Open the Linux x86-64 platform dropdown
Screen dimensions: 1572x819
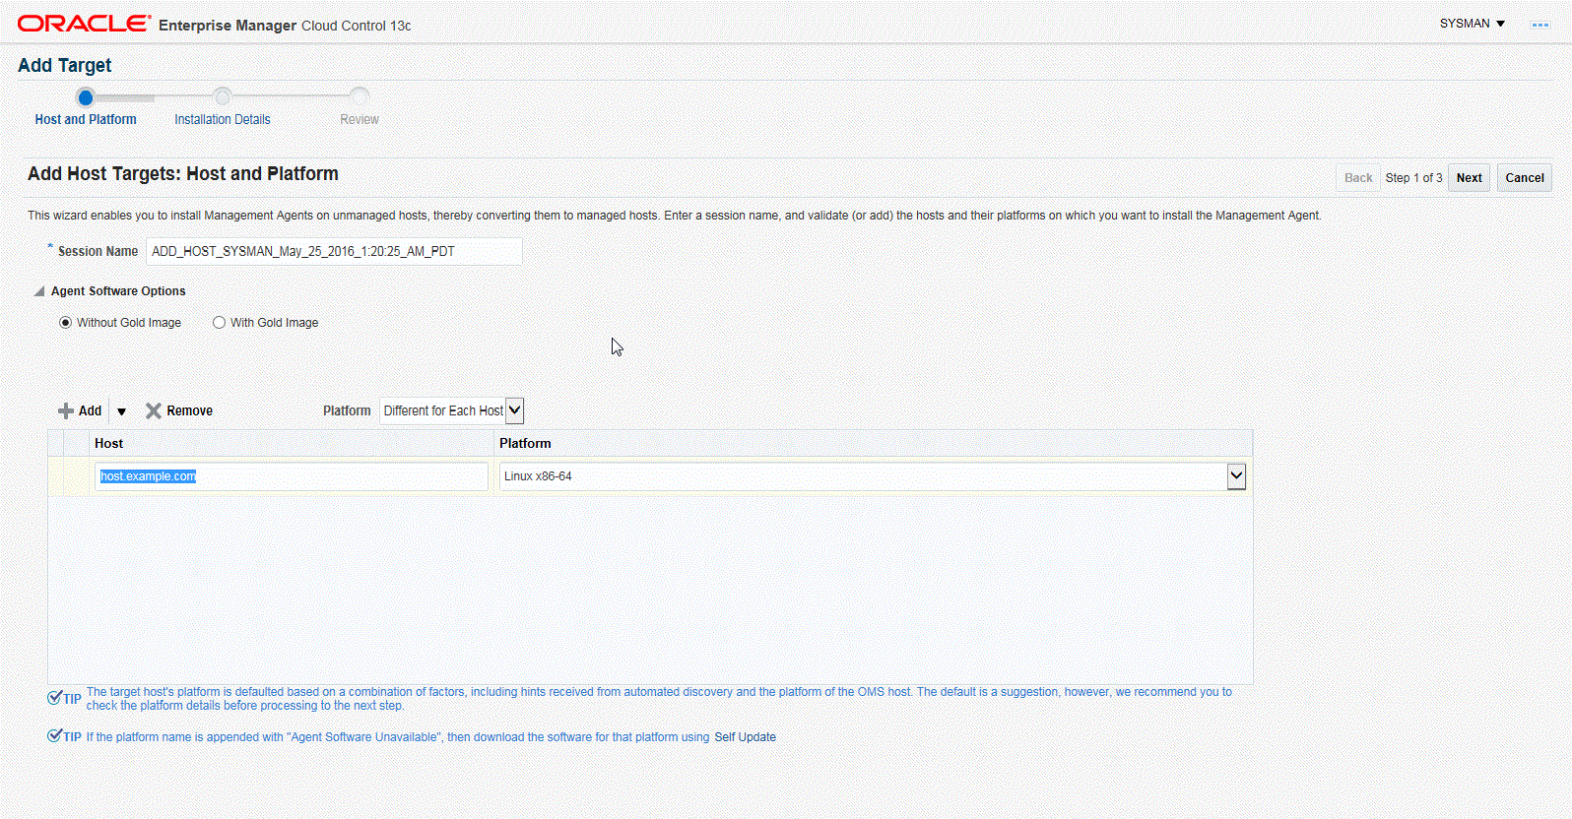(x=873, y=476)
